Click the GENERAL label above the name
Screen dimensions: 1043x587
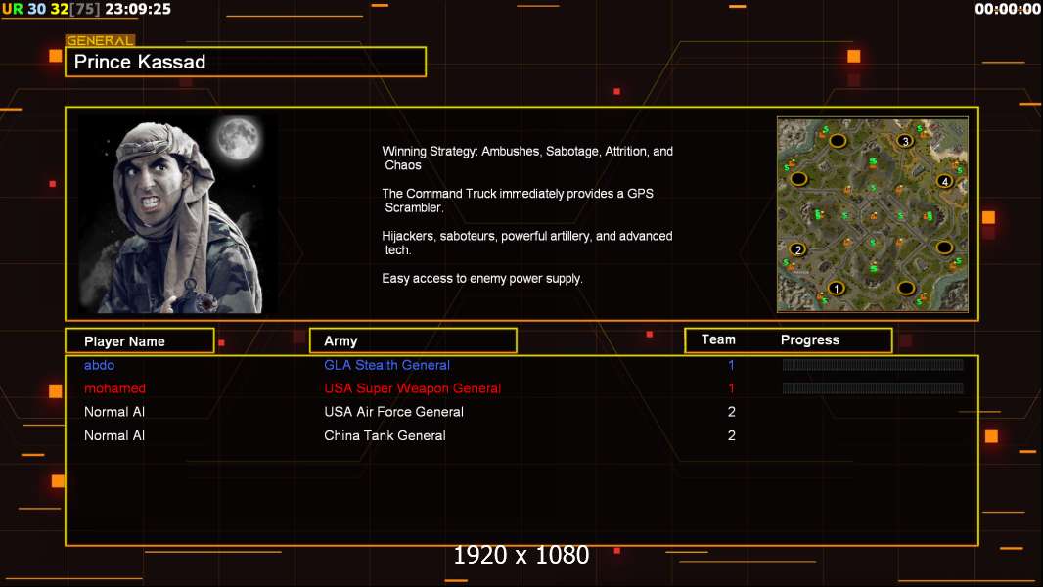[x=100, y=40]
